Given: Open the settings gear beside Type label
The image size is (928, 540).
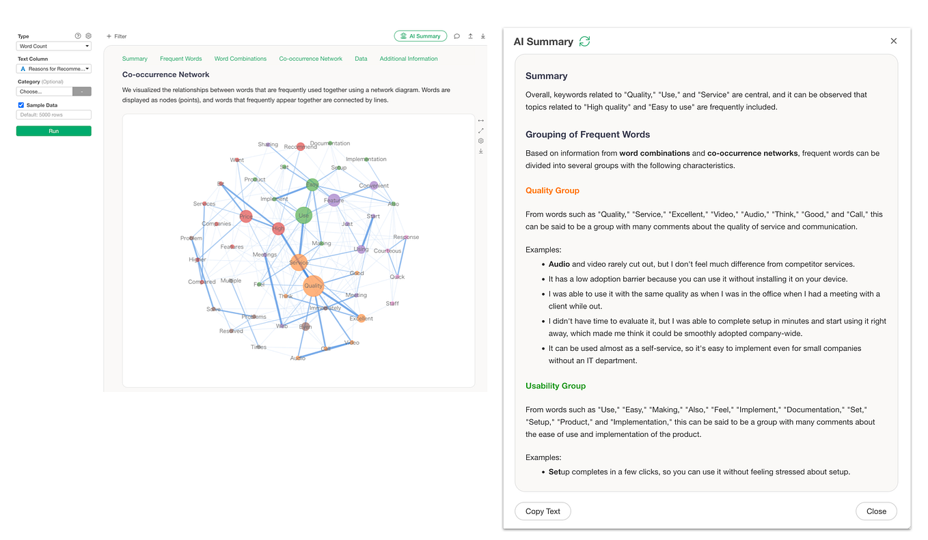Looking at the screenshot, I should 87,36.
